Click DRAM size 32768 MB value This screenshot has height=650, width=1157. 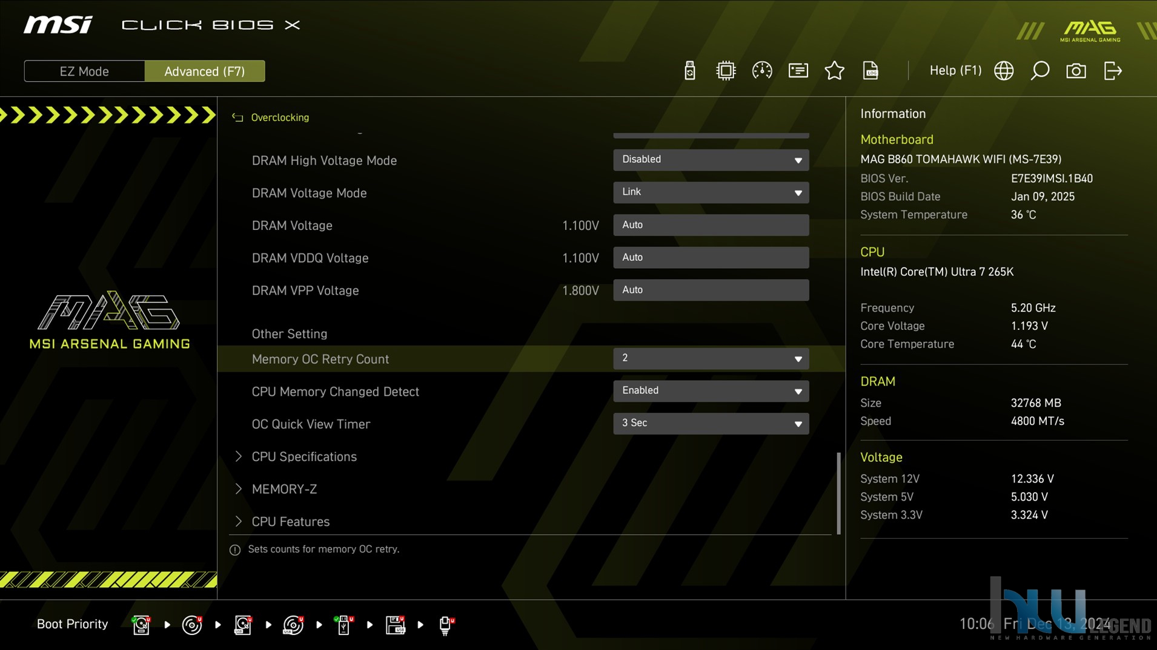pyautogui.click(x=1036, y=403)
